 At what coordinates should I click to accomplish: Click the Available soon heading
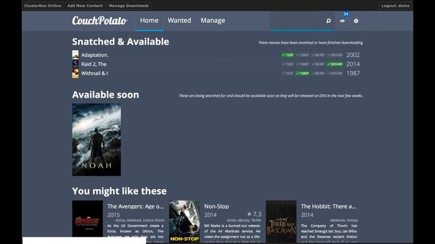click(x=105, y=95)
